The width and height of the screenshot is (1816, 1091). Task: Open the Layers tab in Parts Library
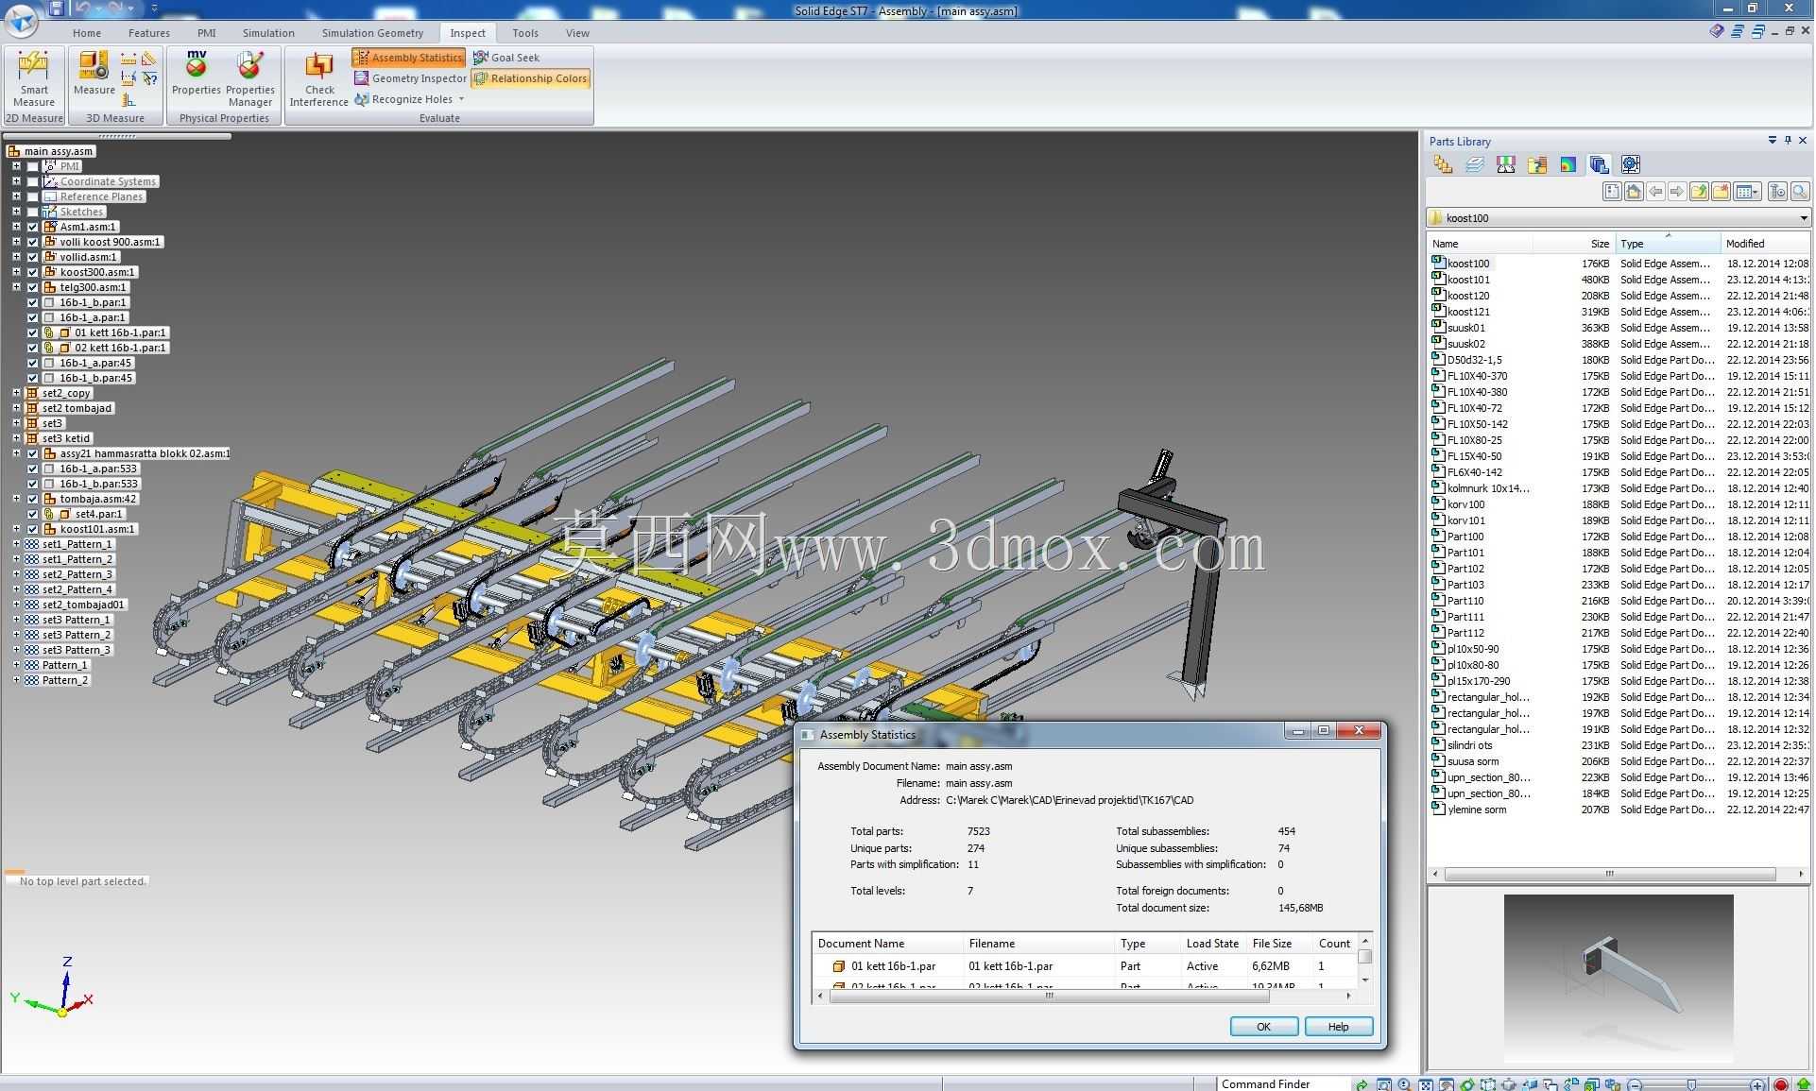(1474, 165)
